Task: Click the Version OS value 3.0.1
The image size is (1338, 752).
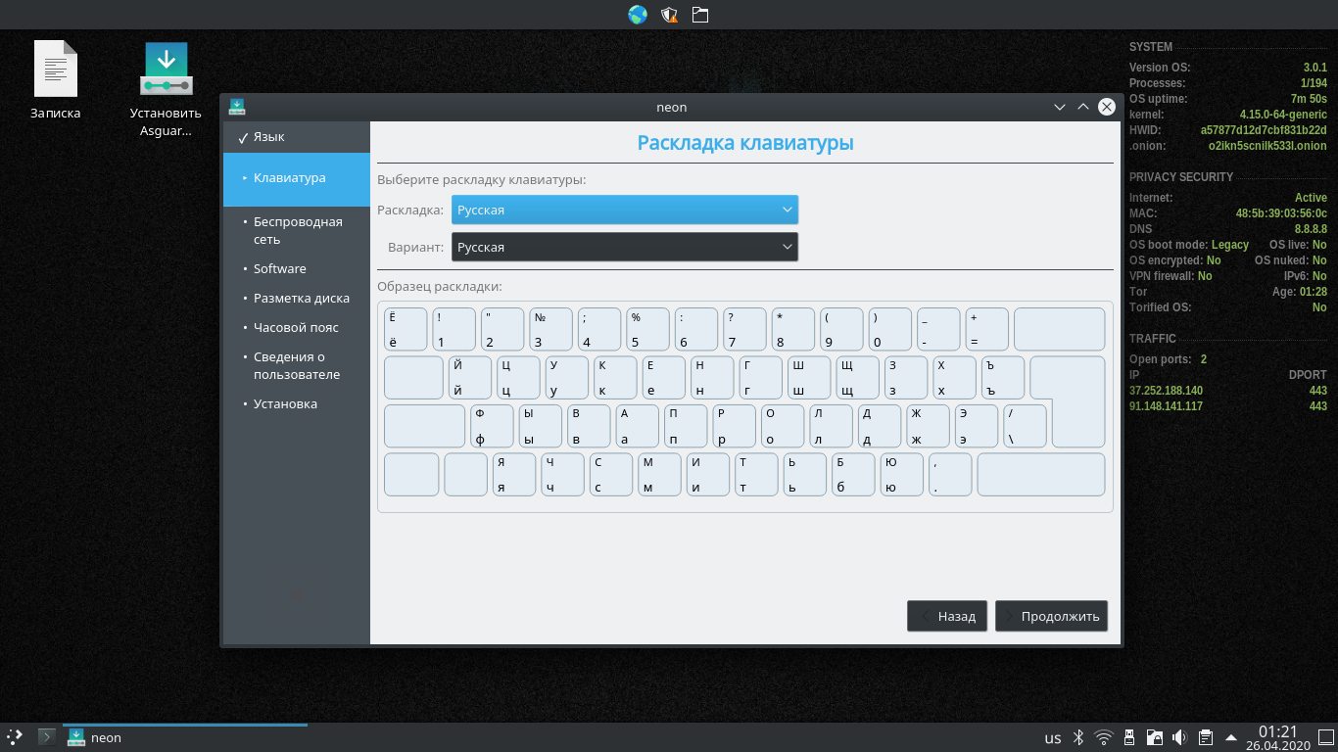Action: 1314,68
